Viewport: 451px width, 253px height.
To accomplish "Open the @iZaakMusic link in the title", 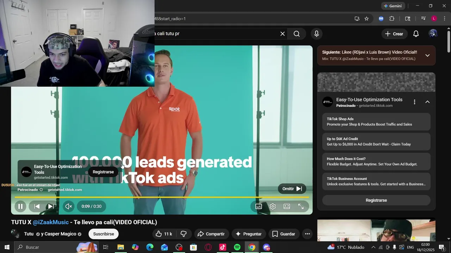I will [51, 222].
